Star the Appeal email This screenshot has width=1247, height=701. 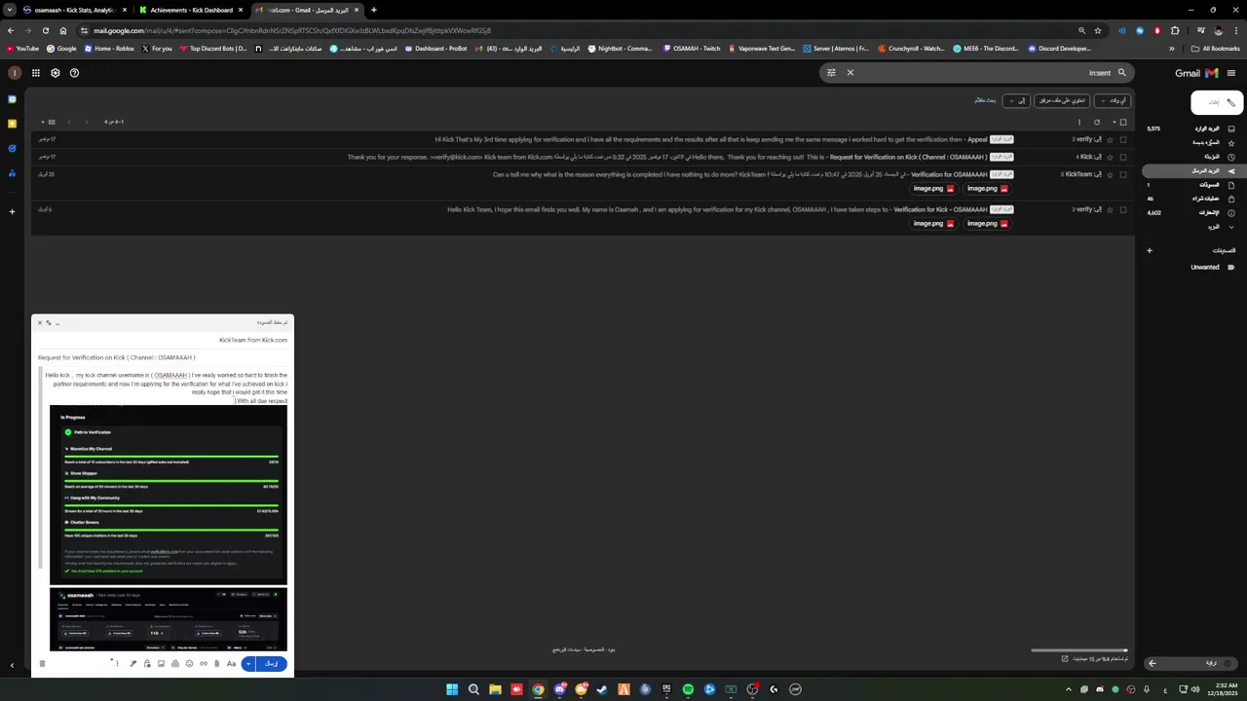coord(1110,140)
